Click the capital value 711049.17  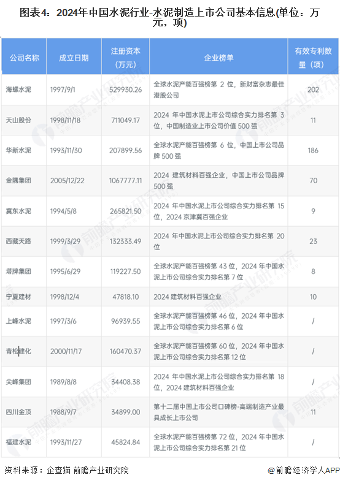coord(125,120)
